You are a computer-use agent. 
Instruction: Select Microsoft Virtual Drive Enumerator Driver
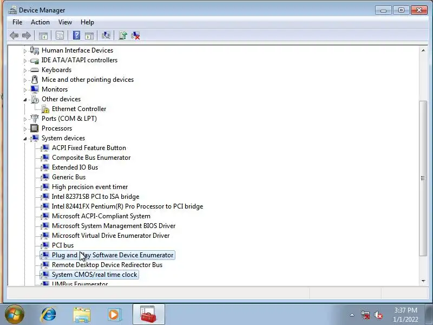[x=111, y=236]
